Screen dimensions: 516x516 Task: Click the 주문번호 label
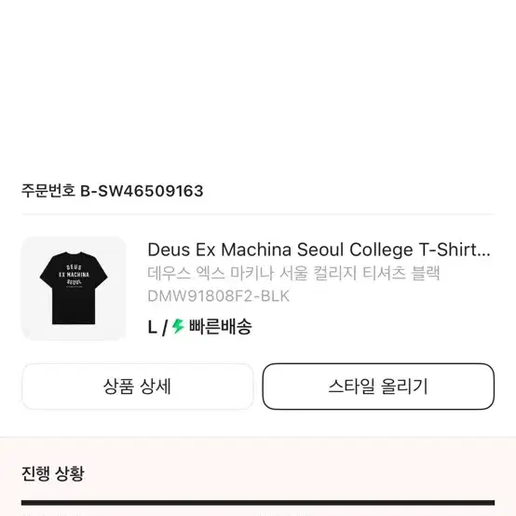tap(48, 191)
